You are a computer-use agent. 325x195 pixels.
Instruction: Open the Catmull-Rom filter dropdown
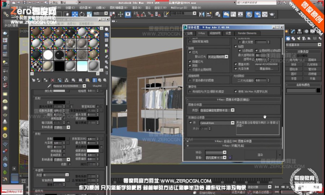(233, 123)
